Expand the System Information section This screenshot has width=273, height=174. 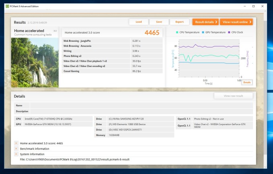(16, 154)
